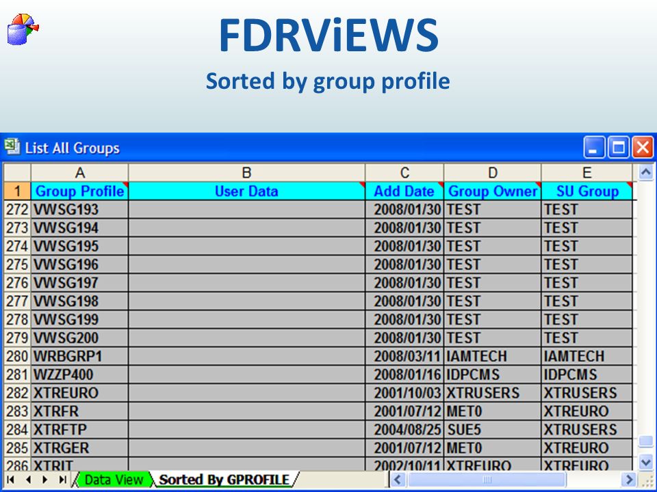Click the XTREURO group profile cell in row 282

pyautogui.click(x=79, y=393)
